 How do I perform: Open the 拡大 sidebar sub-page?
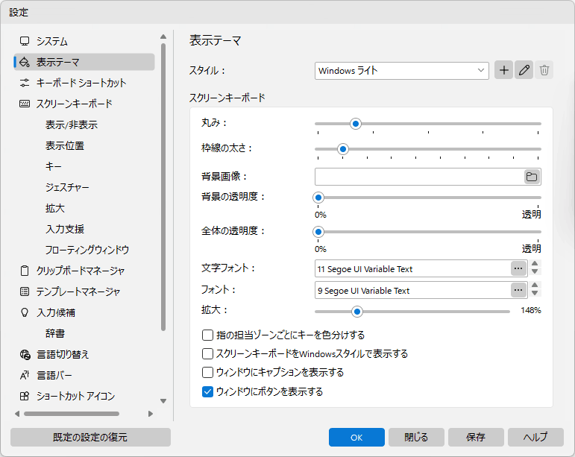tap(55, 208)
